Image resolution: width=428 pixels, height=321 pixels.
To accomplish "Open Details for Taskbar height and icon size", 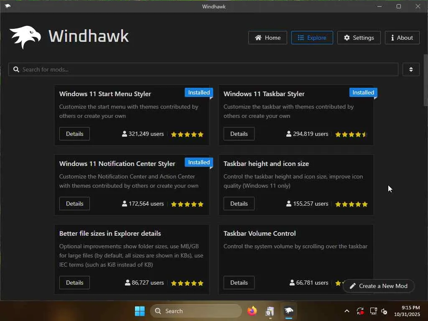I will pos(239,204).
